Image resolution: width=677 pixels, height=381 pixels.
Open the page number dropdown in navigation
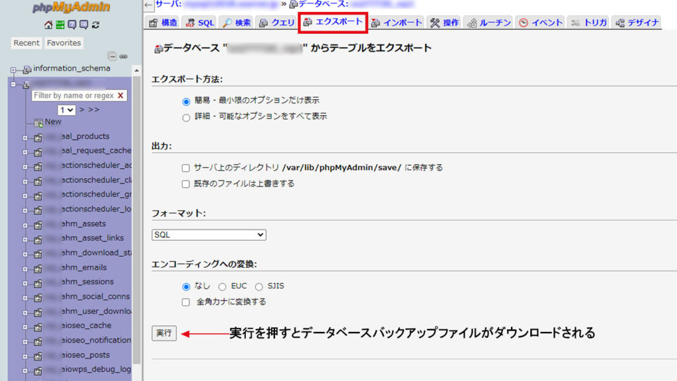tap(67, 110)
